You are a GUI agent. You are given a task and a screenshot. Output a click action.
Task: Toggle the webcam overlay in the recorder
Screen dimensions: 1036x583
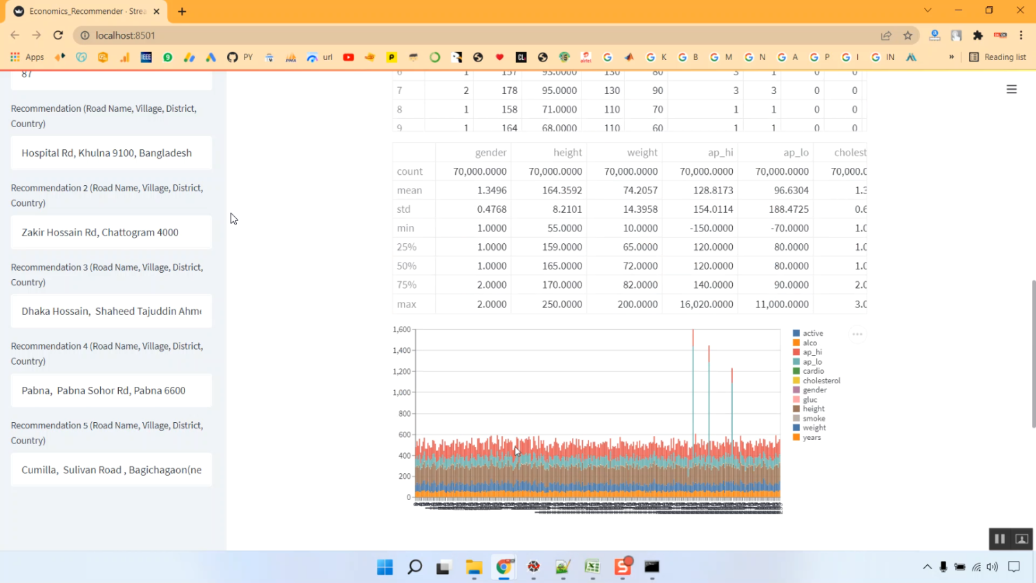point(1020,539)
